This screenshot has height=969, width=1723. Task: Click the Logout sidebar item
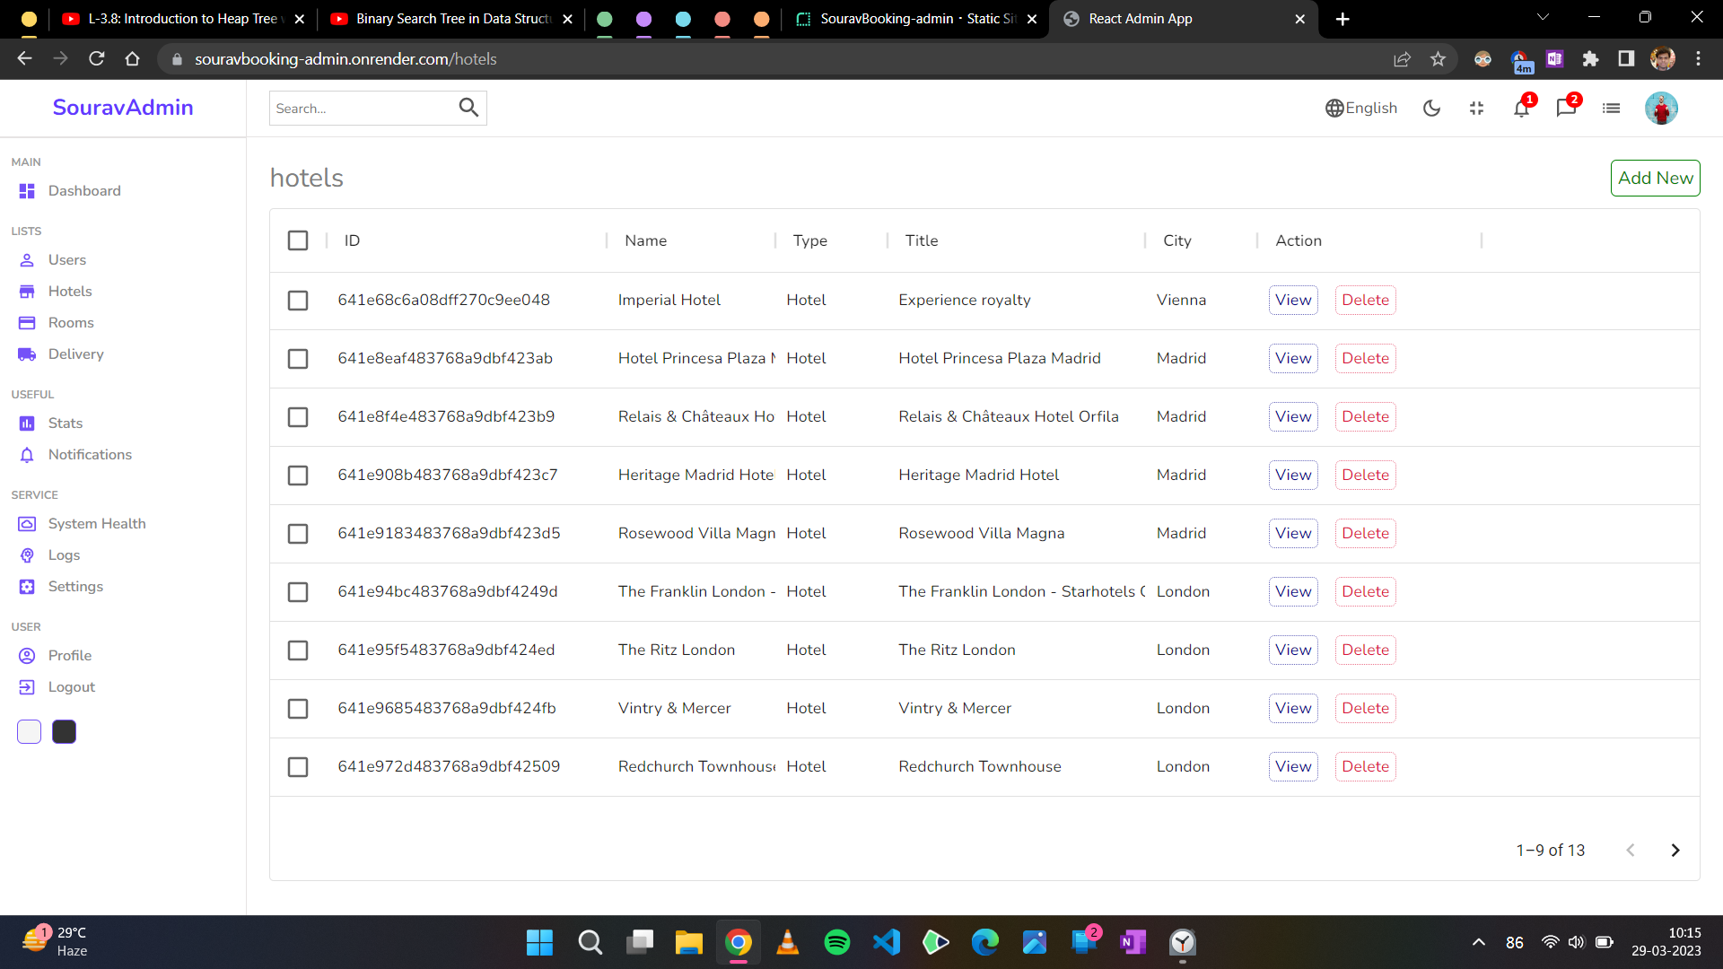click(x=71, y=686)
